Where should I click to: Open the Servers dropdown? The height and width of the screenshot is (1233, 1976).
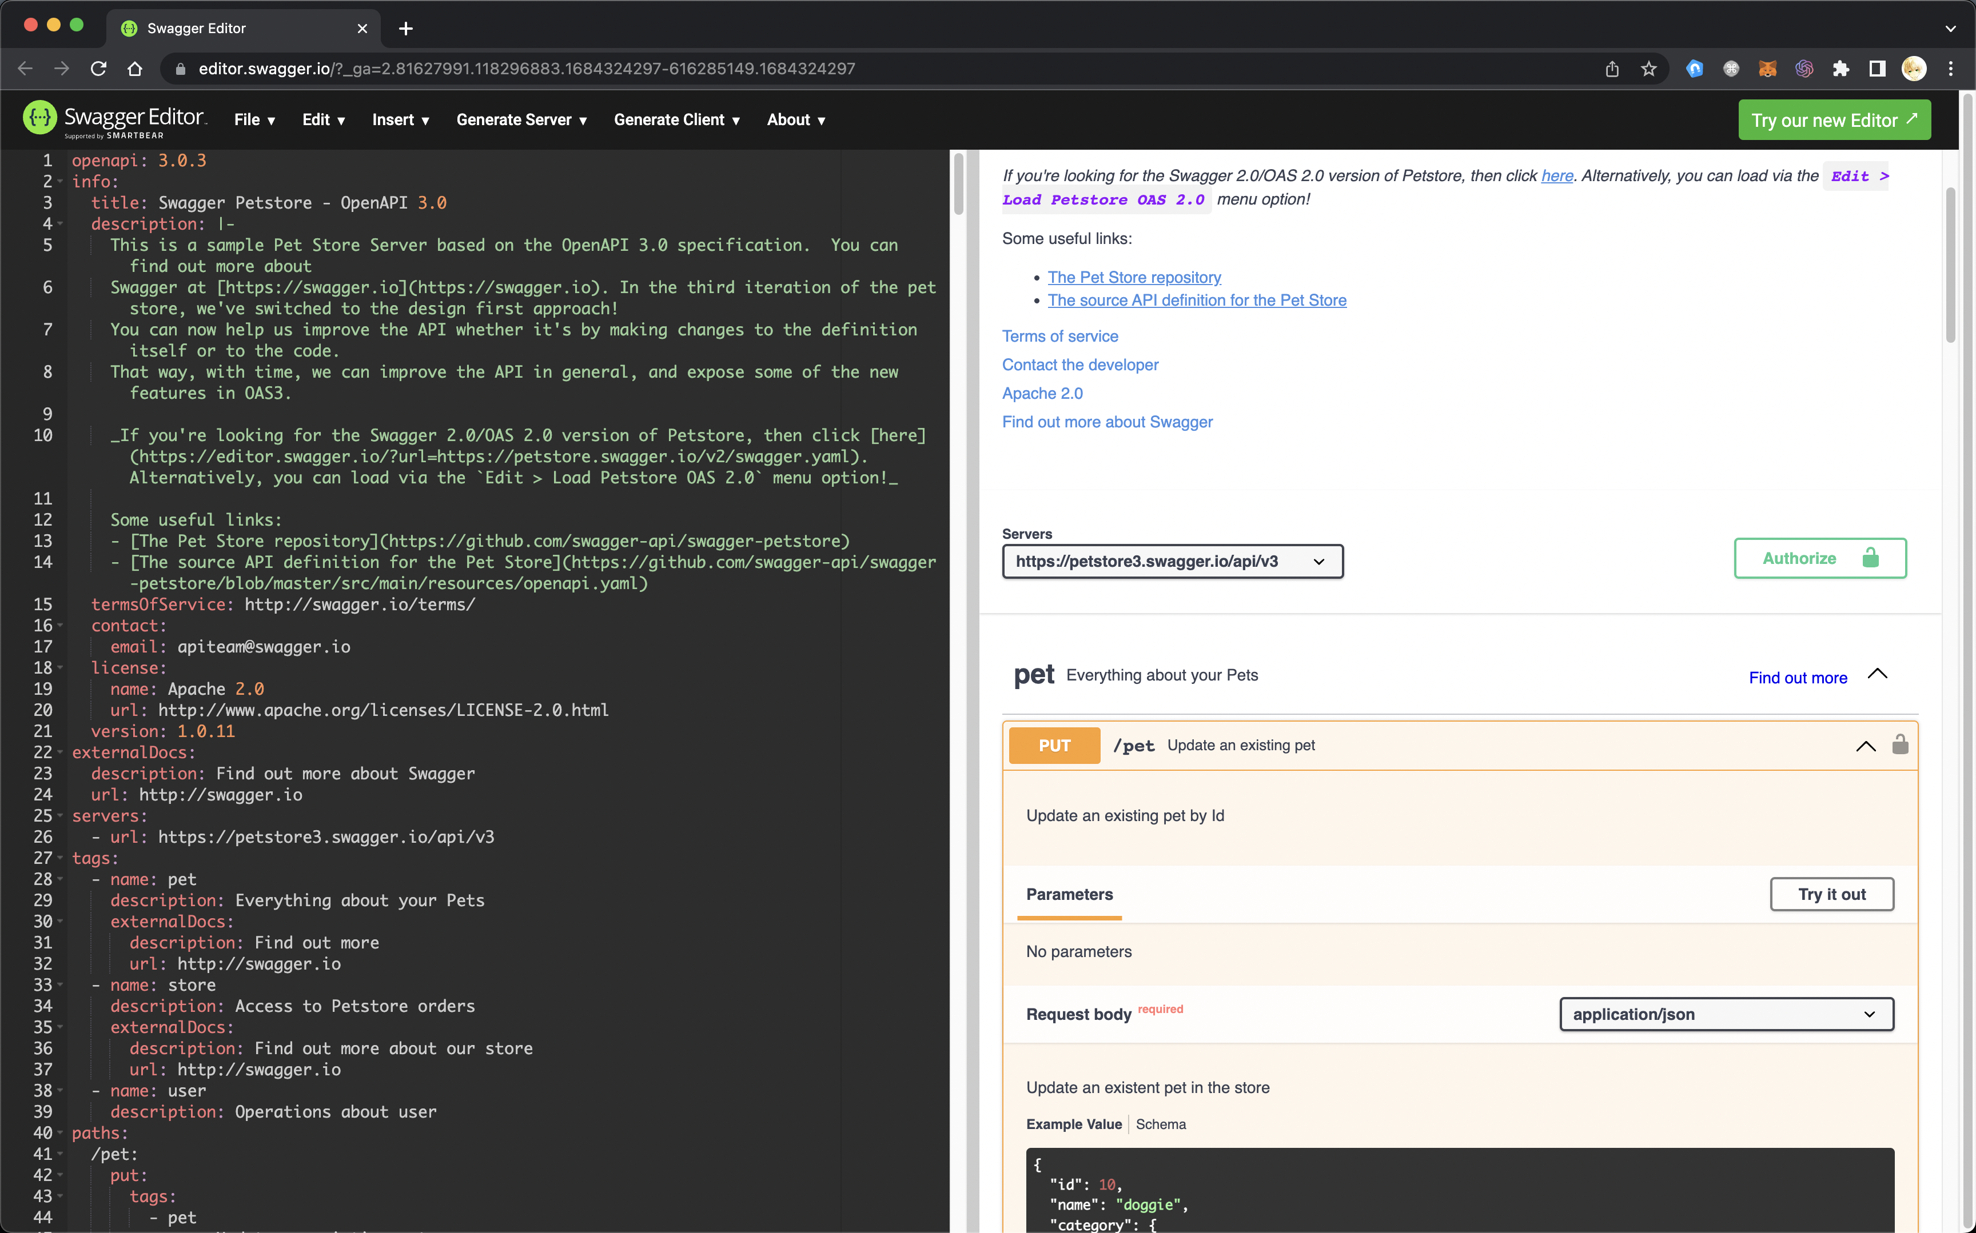1172,561
